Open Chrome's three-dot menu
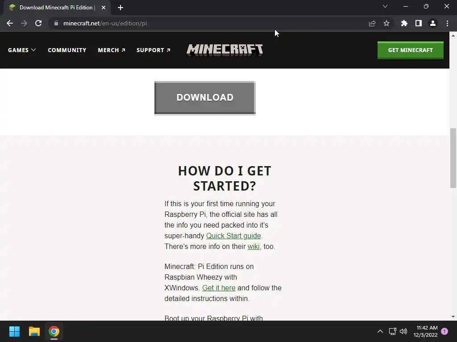Screen dimensions: 457x342 point(447,23)
